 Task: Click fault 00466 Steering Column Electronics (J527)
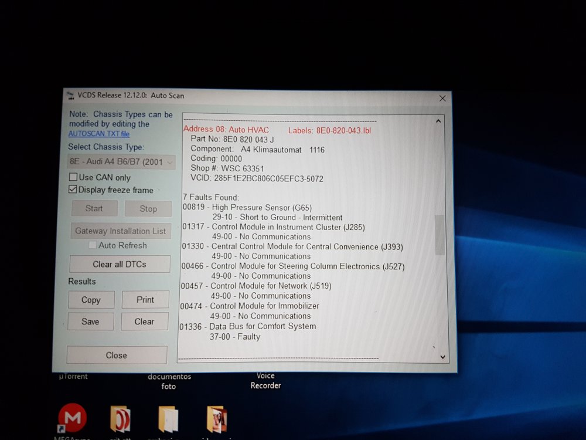[x=293, y=266]
